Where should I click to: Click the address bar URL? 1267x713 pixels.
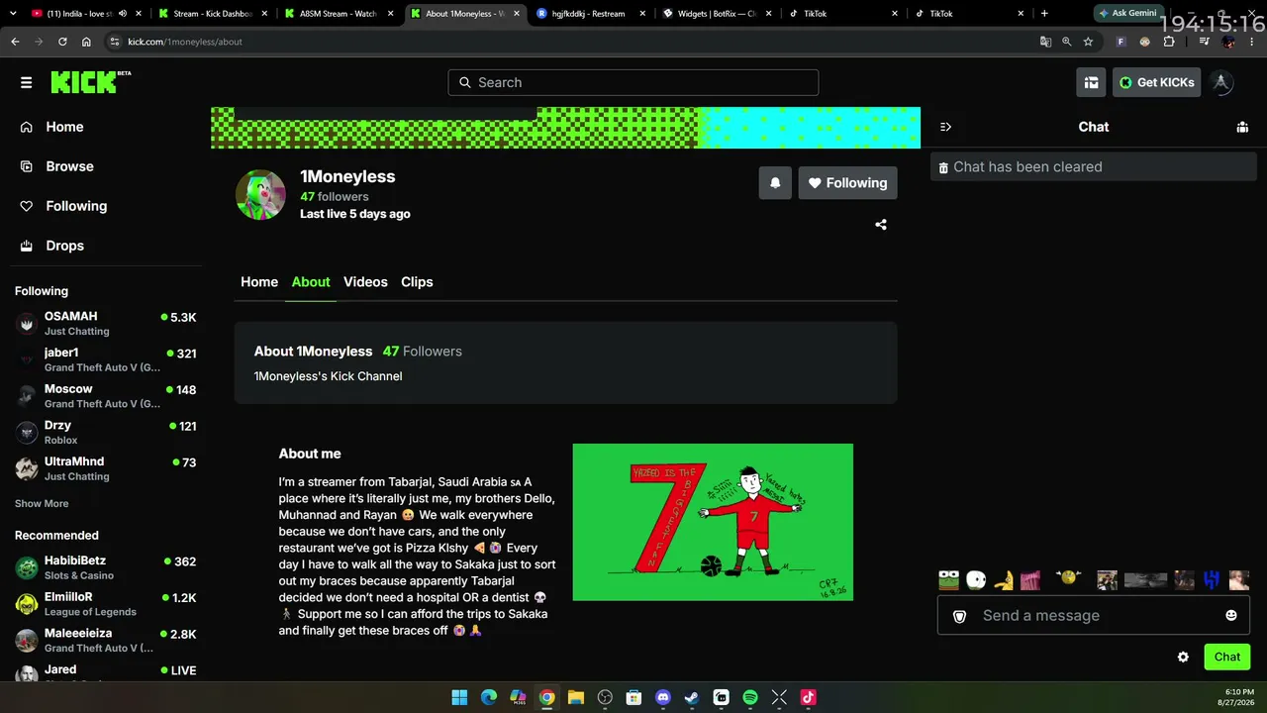click(x=185, y=42)
